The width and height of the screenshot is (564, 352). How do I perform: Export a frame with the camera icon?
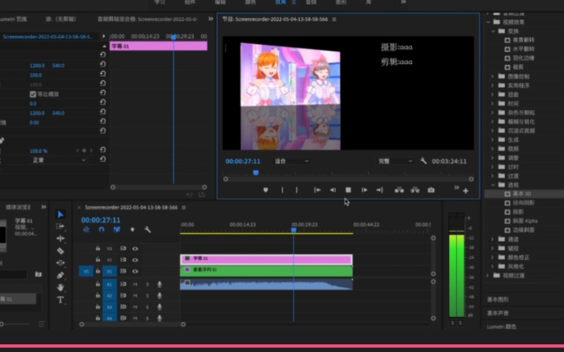point(431,190)
